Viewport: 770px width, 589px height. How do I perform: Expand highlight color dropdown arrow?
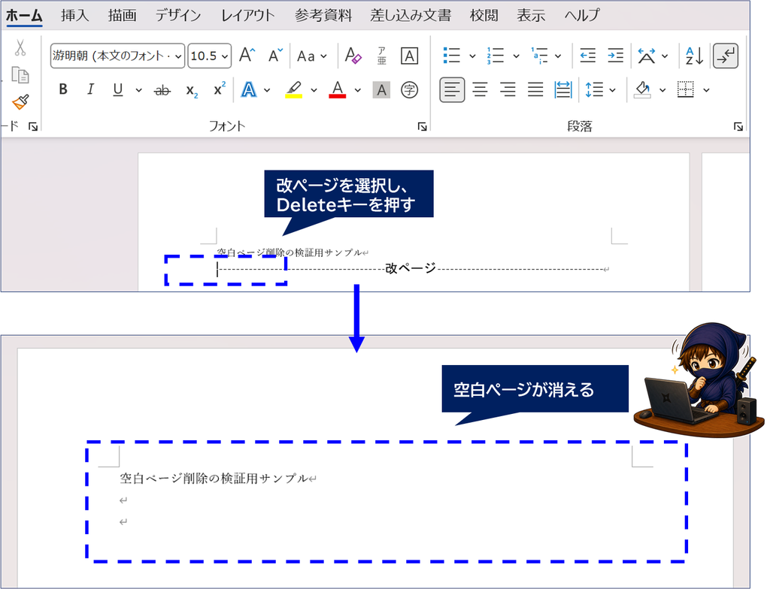click(x=314, y=90)
